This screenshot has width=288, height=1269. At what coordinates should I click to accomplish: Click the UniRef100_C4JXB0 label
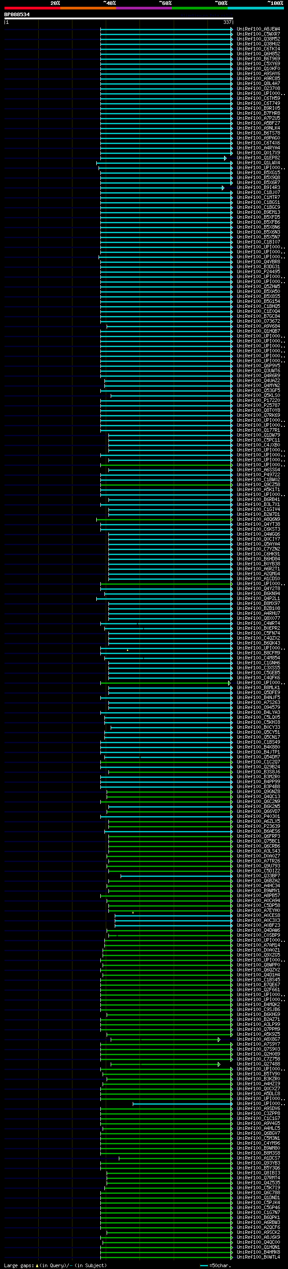[x=258, y=445]
